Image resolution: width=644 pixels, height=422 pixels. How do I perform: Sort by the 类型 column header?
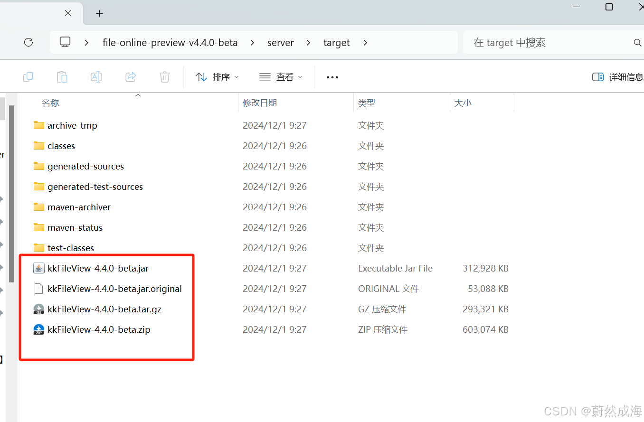click(x=367, y=103)
